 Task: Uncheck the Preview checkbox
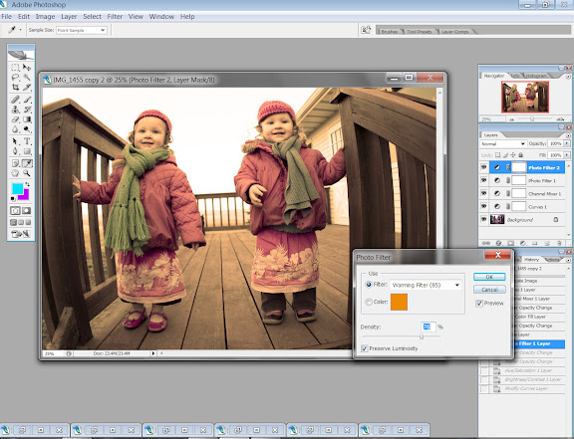(479, 304)
